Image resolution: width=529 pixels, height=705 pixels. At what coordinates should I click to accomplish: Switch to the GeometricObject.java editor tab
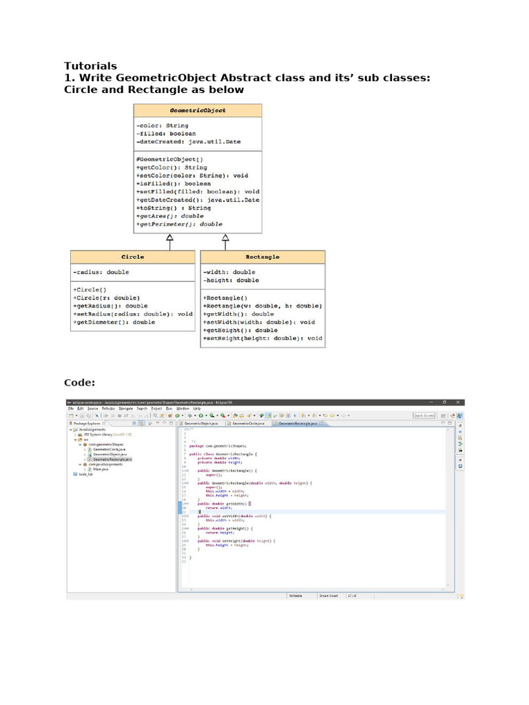point(201,423)
